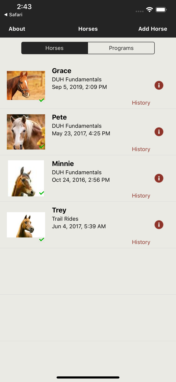View Trey's info icon
Screen dimensions: 176x382
(159, 225)
